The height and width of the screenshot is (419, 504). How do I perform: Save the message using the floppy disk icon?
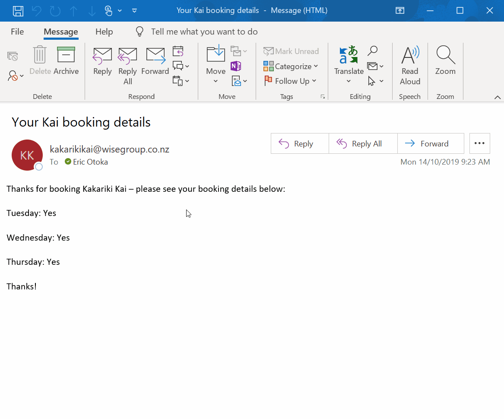pyautogui.click(x=18, y=11)
